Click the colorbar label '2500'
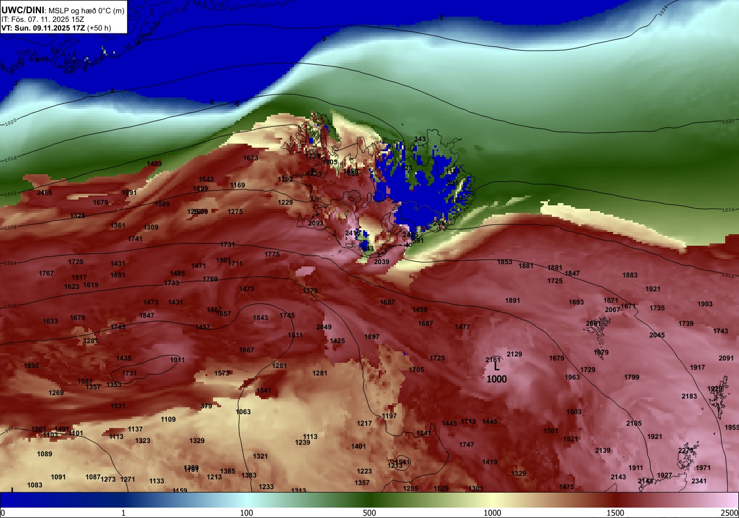 [x=730, y=513]
